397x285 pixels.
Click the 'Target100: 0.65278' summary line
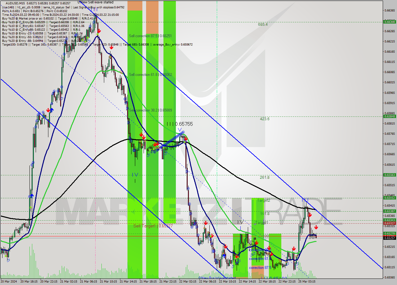click(x=97, y=45)
